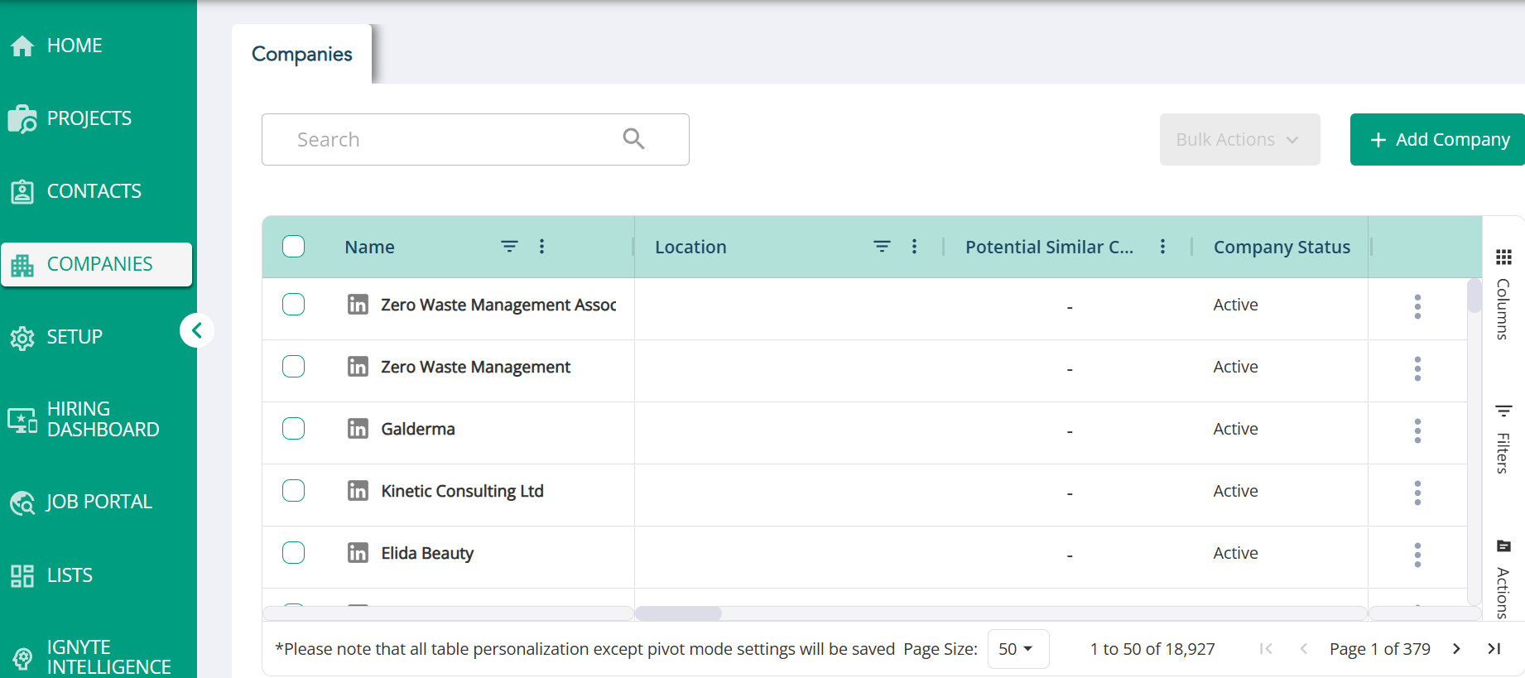1525x678 pixels.
Task: Open Name column three-dot menu
Action: (541, 246)
